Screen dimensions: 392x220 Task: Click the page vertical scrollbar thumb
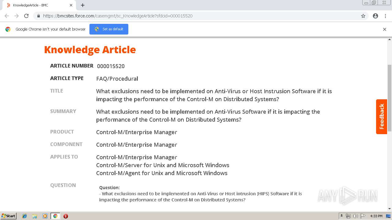click(x=390, y=98)
